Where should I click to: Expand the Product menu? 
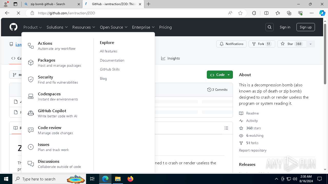[33, 27]
